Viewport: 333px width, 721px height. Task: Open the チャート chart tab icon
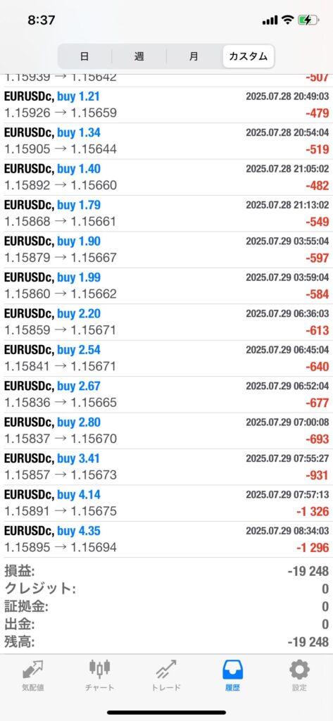click(100, 670)
